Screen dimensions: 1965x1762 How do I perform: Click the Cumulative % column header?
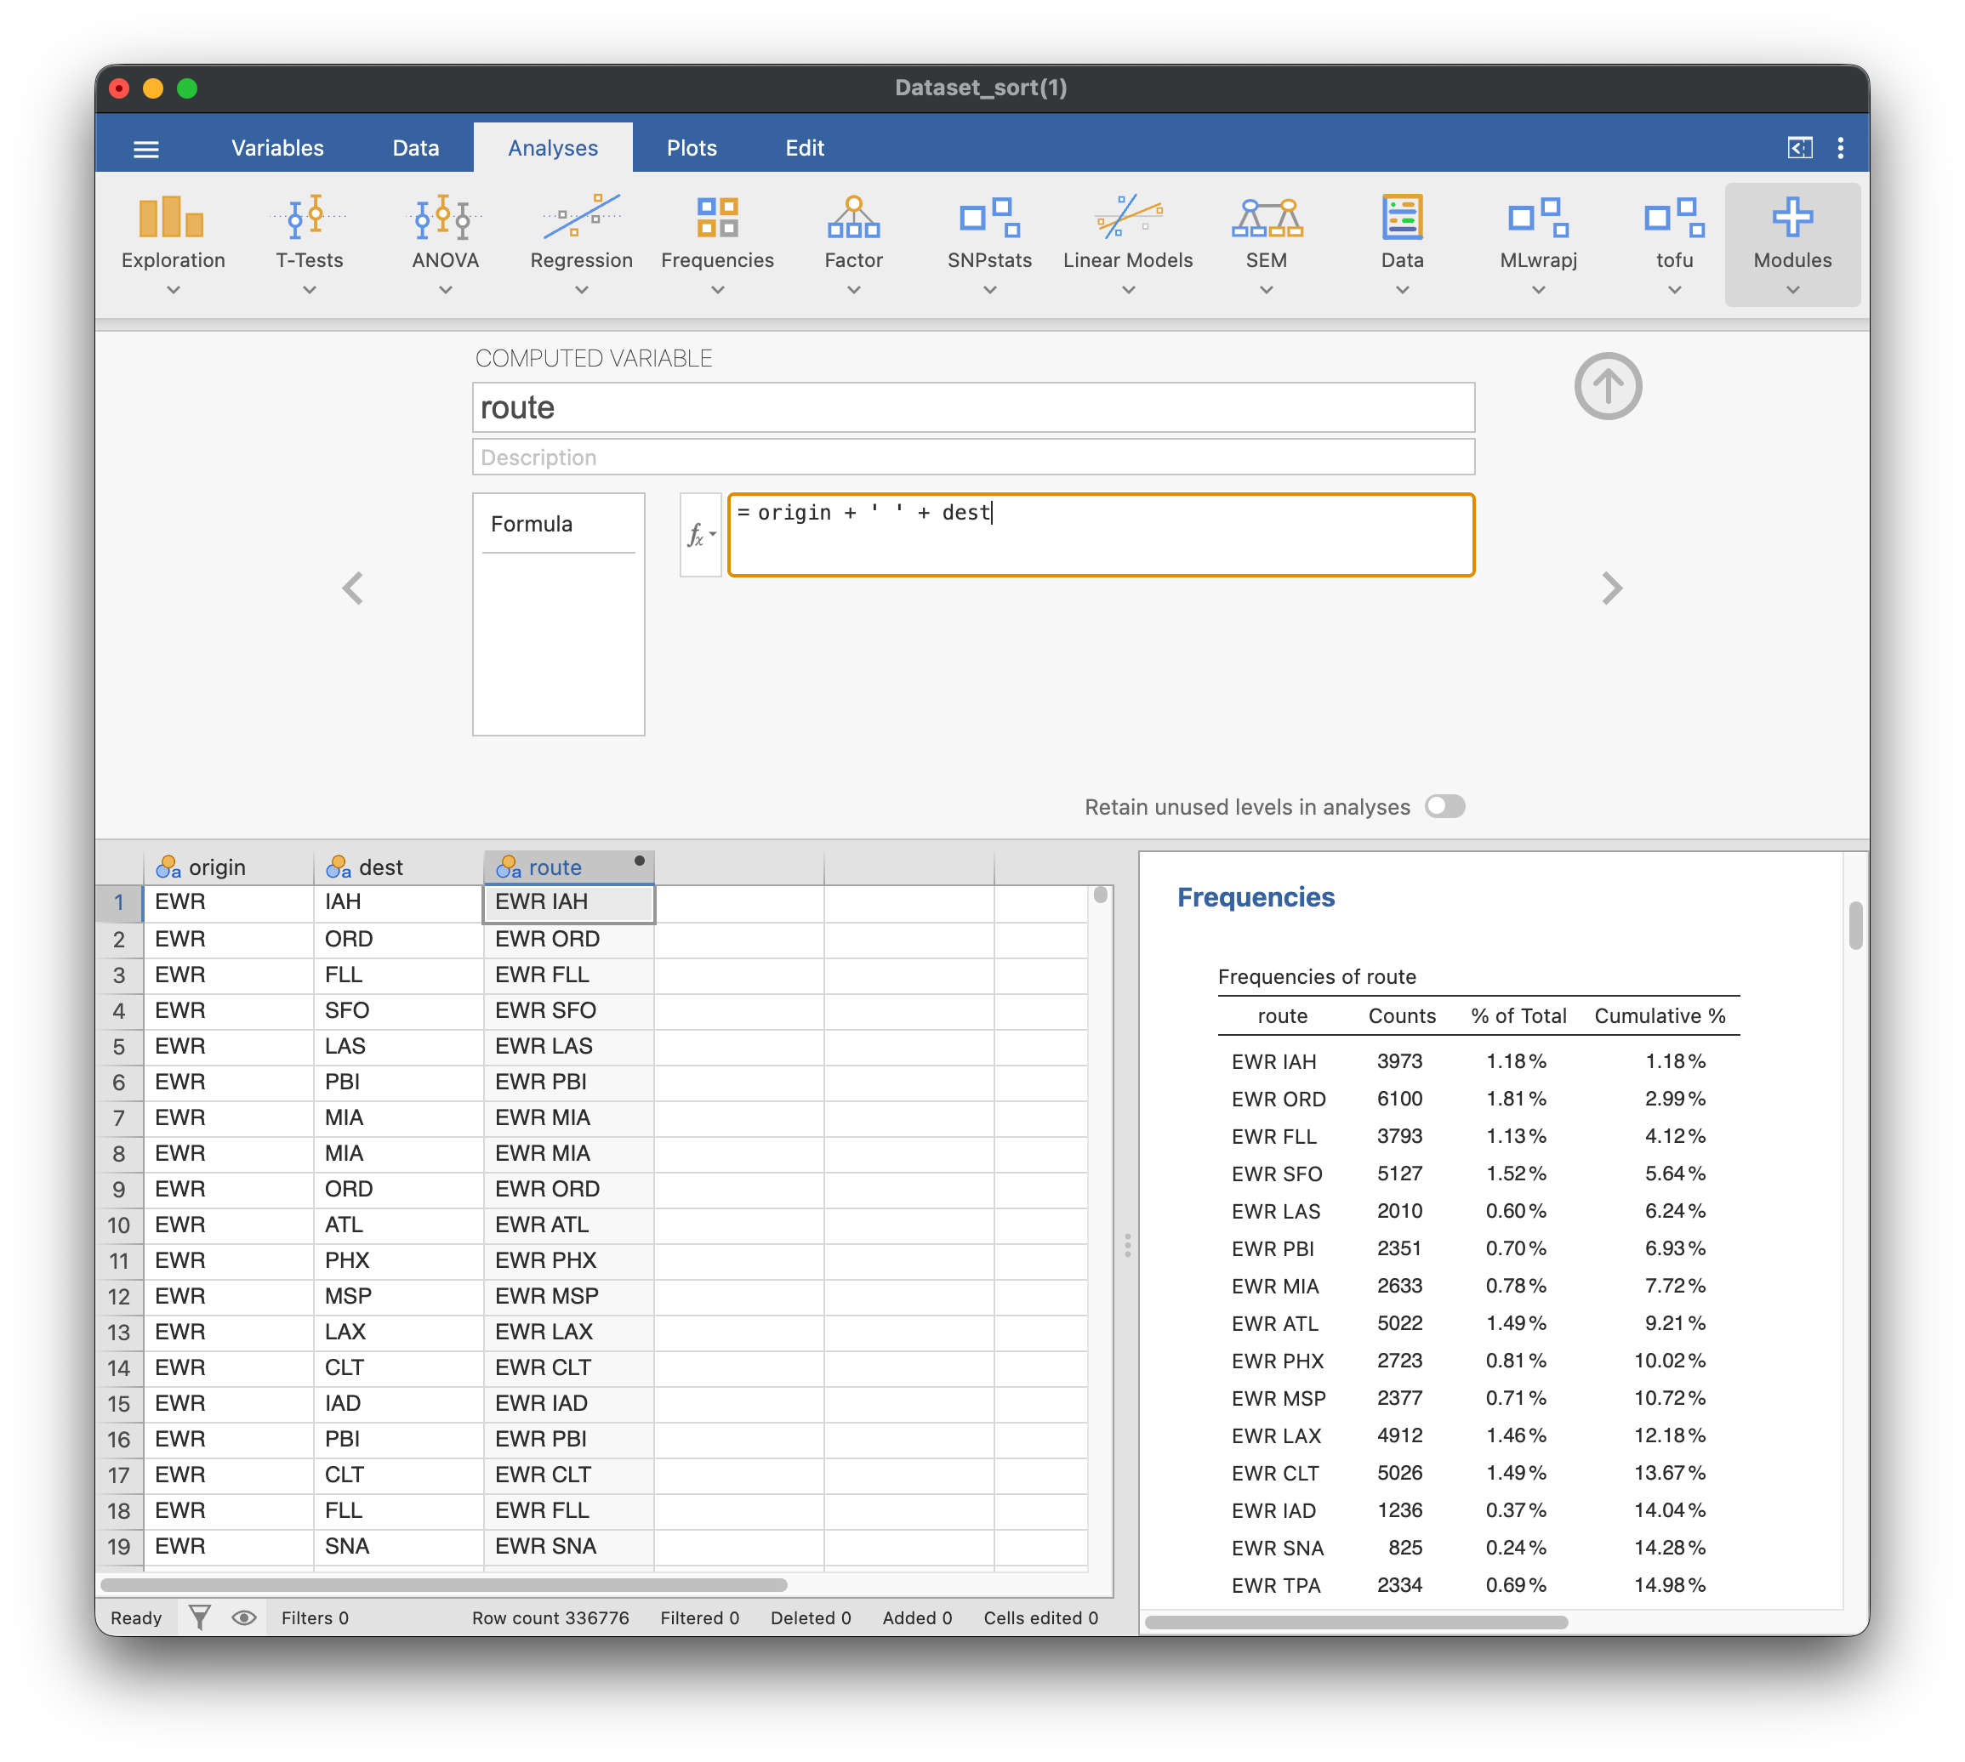point(1659,1015)
